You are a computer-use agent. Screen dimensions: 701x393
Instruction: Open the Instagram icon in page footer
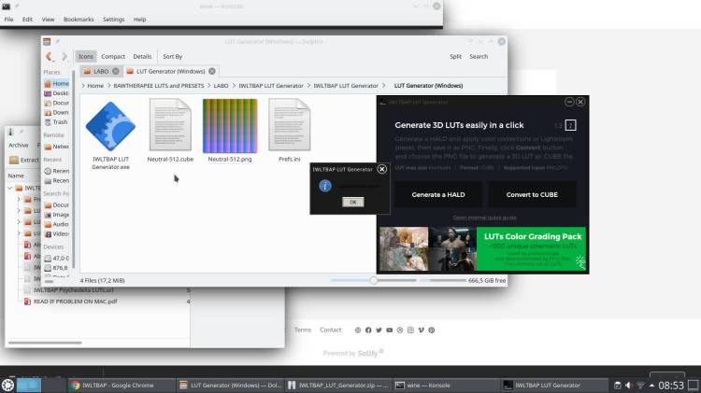pos(410,330)
